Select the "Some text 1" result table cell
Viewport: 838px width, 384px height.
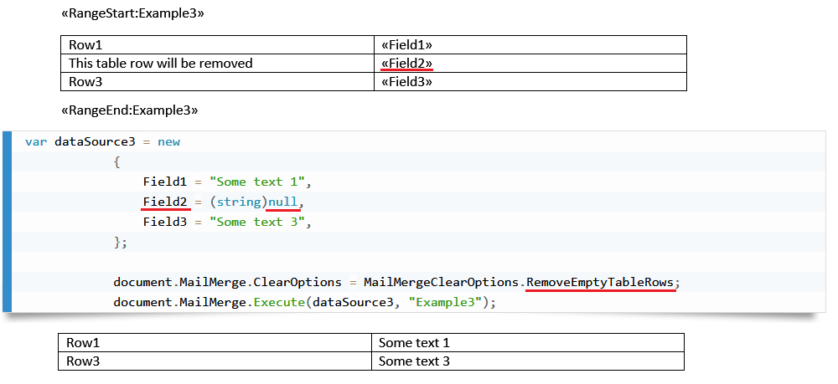[414, 343]
